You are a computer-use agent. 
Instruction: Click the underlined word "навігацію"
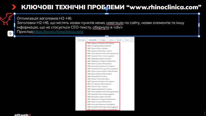115,23
